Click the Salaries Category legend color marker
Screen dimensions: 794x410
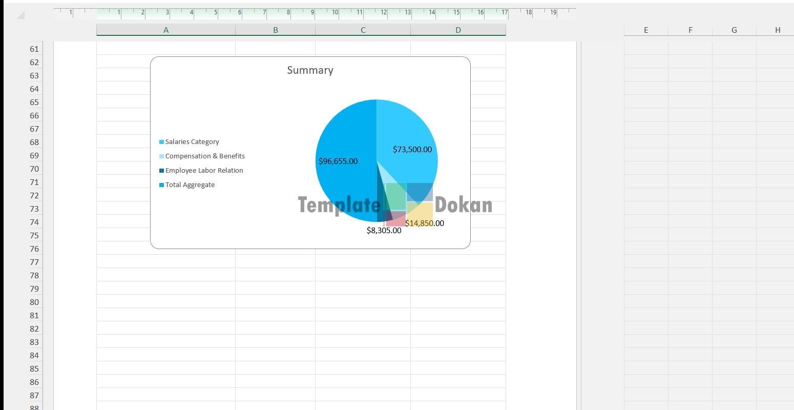[162, 142]
